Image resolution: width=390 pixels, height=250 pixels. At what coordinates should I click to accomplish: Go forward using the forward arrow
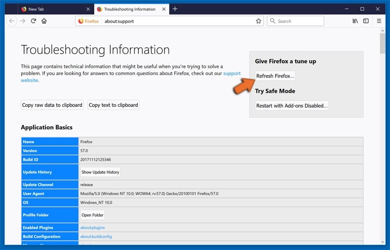pos(23,21)
